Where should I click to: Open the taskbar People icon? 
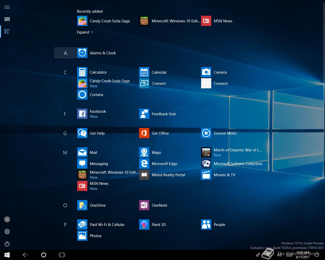(258, 255)
